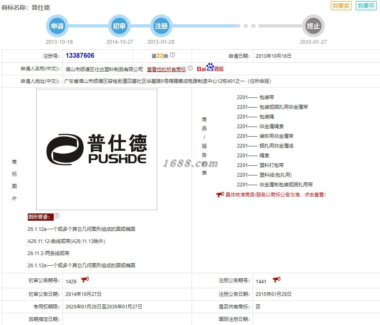Select goods item 包装或捆扎用非金属带
Image resolution: width=380 pixels, height=325 pixels.
[x=272, y=107]
